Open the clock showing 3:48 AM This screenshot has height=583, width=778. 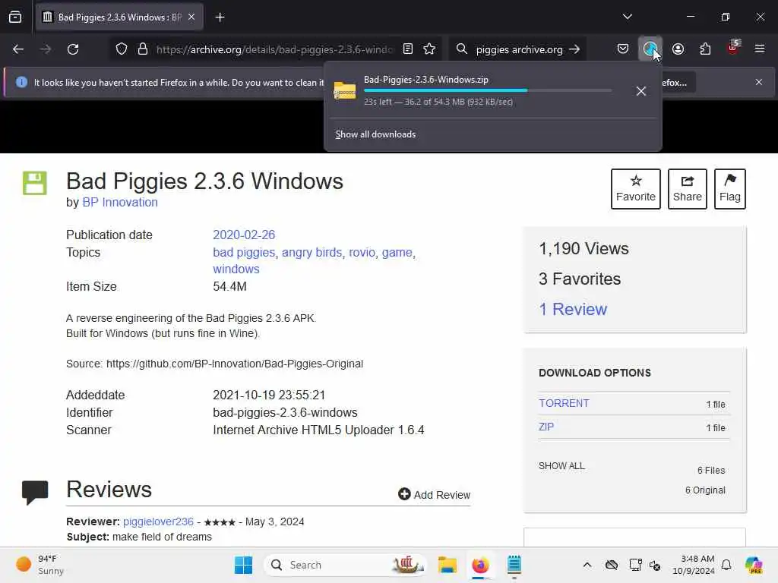click(x=693, y=565)
